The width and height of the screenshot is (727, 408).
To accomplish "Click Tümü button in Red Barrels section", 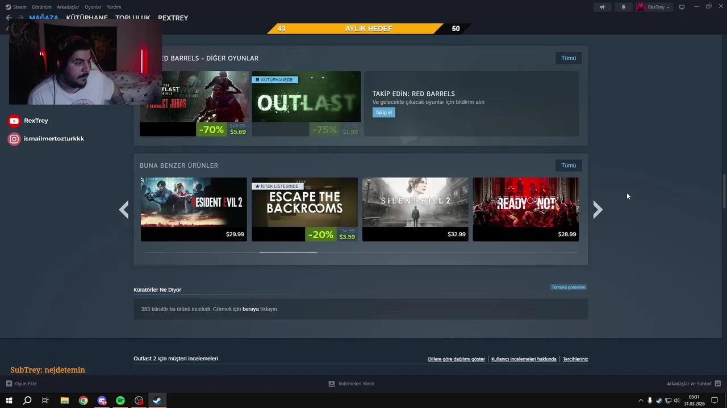I will (x=569, y=58).
